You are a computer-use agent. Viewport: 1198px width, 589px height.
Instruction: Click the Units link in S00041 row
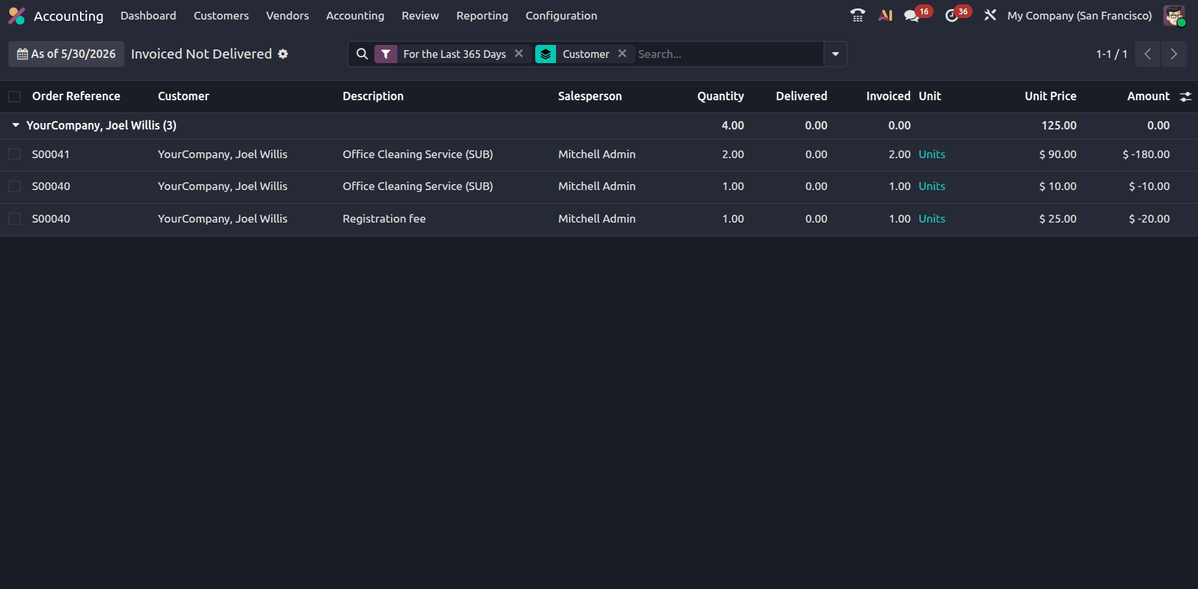tap(932, 154)
